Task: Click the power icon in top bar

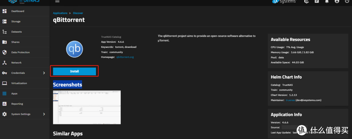Action: (x=346, y=1)
